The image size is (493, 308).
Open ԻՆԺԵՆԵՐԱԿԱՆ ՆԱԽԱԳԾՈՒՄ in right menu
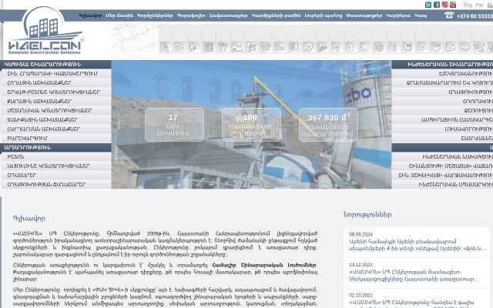tap(442, 156)
